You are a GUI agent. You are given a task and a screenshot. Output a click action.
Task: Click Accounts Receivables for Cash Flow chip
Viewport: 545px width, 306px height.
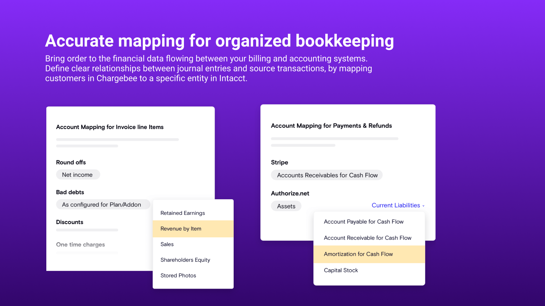point(327,175)
